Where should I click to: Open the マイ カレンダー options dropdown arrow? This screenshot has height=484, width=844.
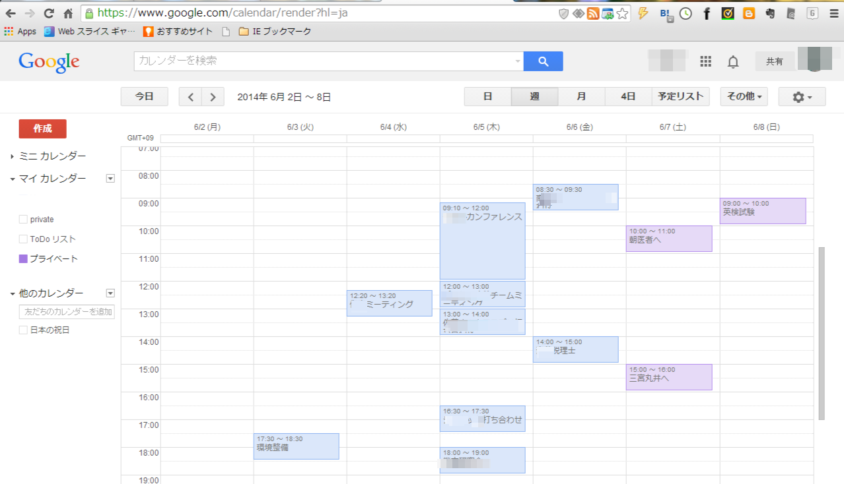(x=110, y=178)
